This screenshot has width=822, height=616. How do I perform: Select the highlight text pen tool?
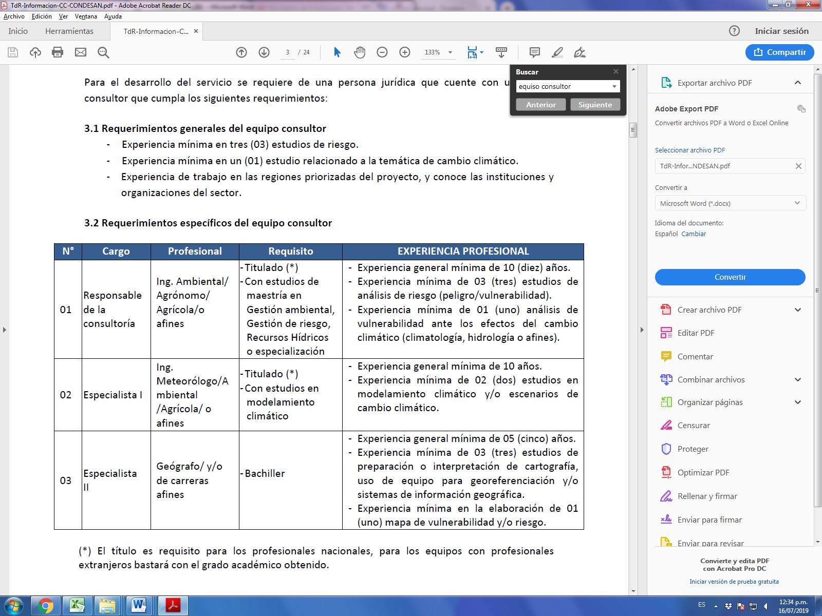click(x=557, y=52)
